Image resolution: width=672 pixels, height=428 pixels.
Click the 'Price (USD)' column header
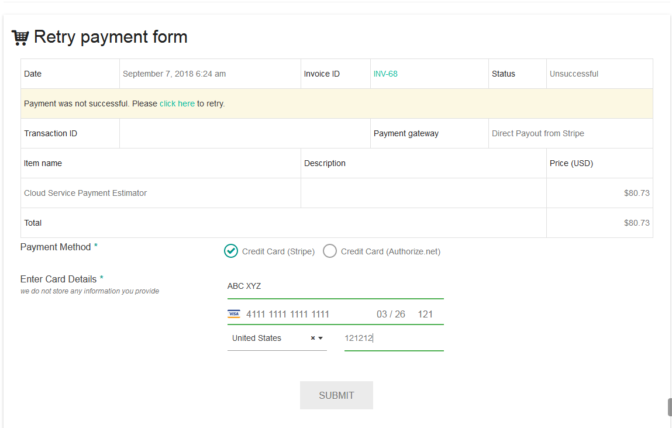(599, 163)
